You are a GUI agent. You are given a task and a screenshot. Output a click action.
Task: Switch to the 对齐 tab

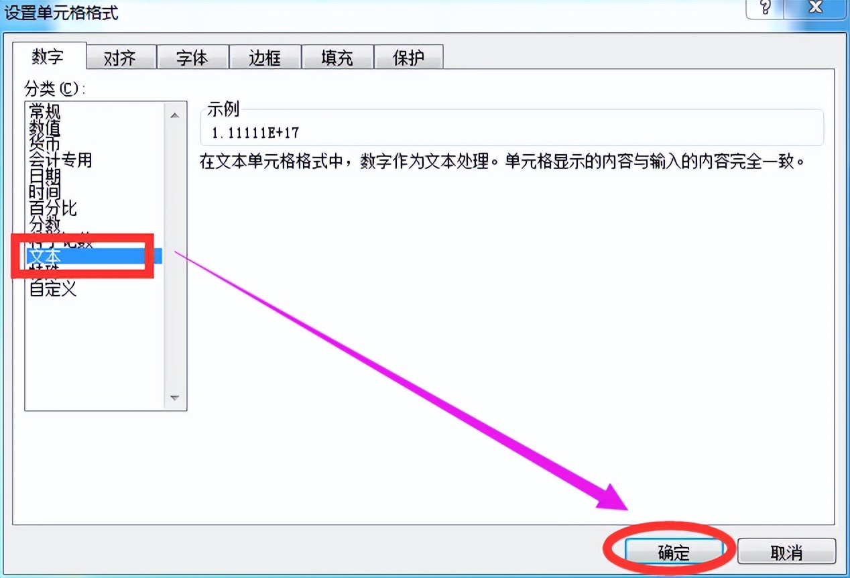tap(120, 58)
